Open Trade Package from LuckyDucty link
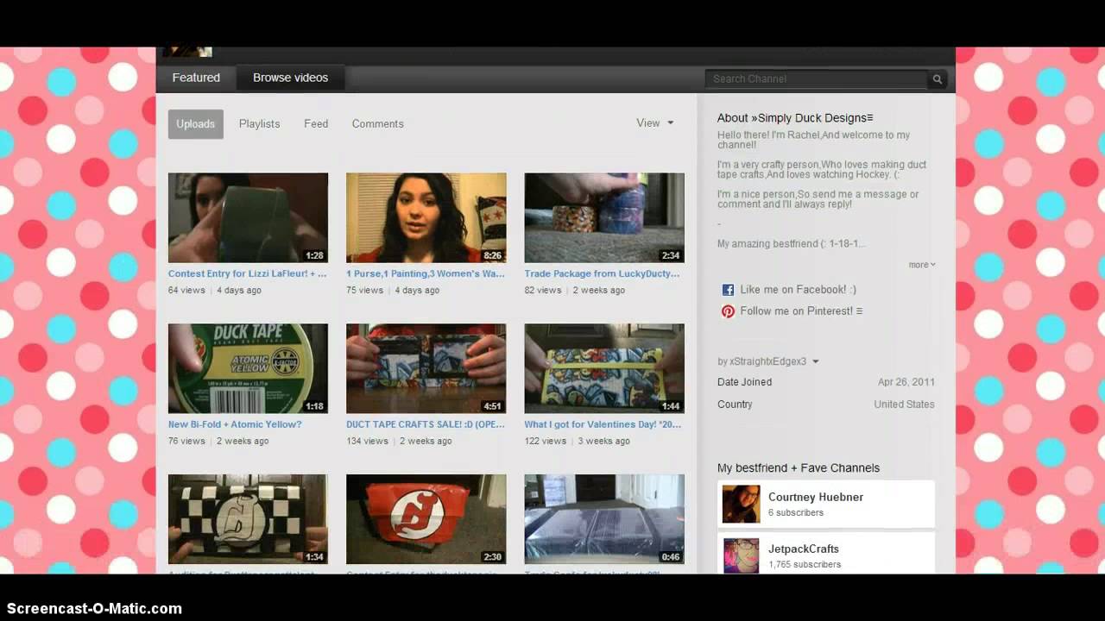Image resolution: width=1105 pixels, height=621 pixels. click(602, 273)
